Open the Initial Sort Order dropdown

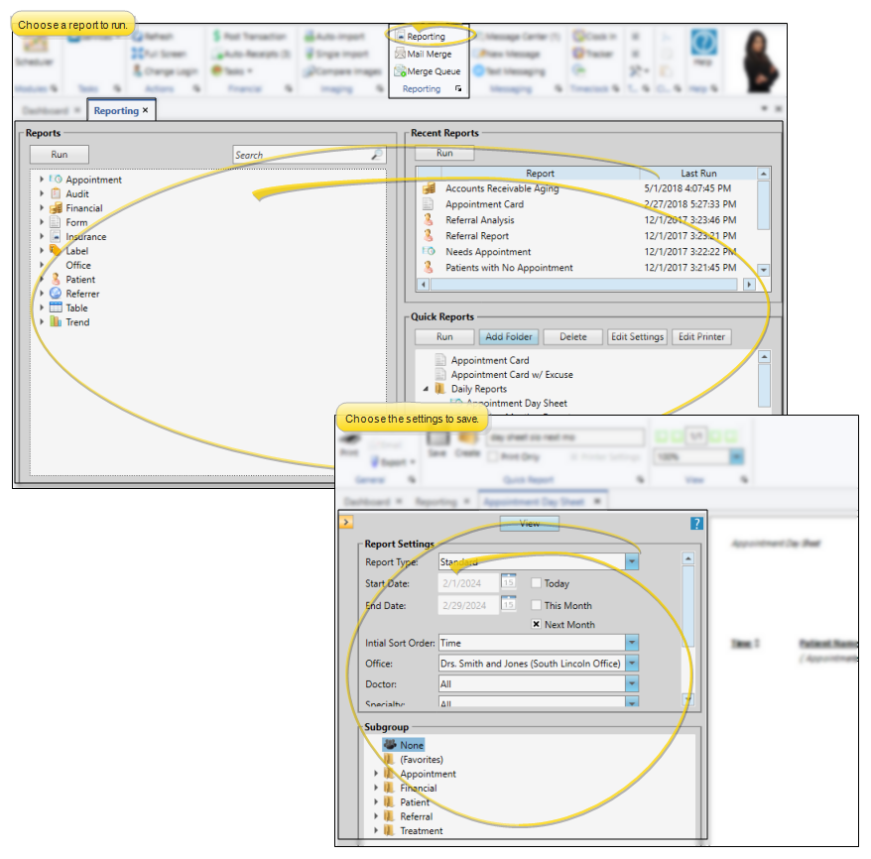pyautogui.click(x=632, y=643)
